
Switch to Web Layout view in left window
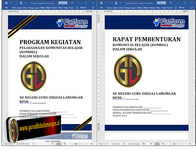[65, 144]
